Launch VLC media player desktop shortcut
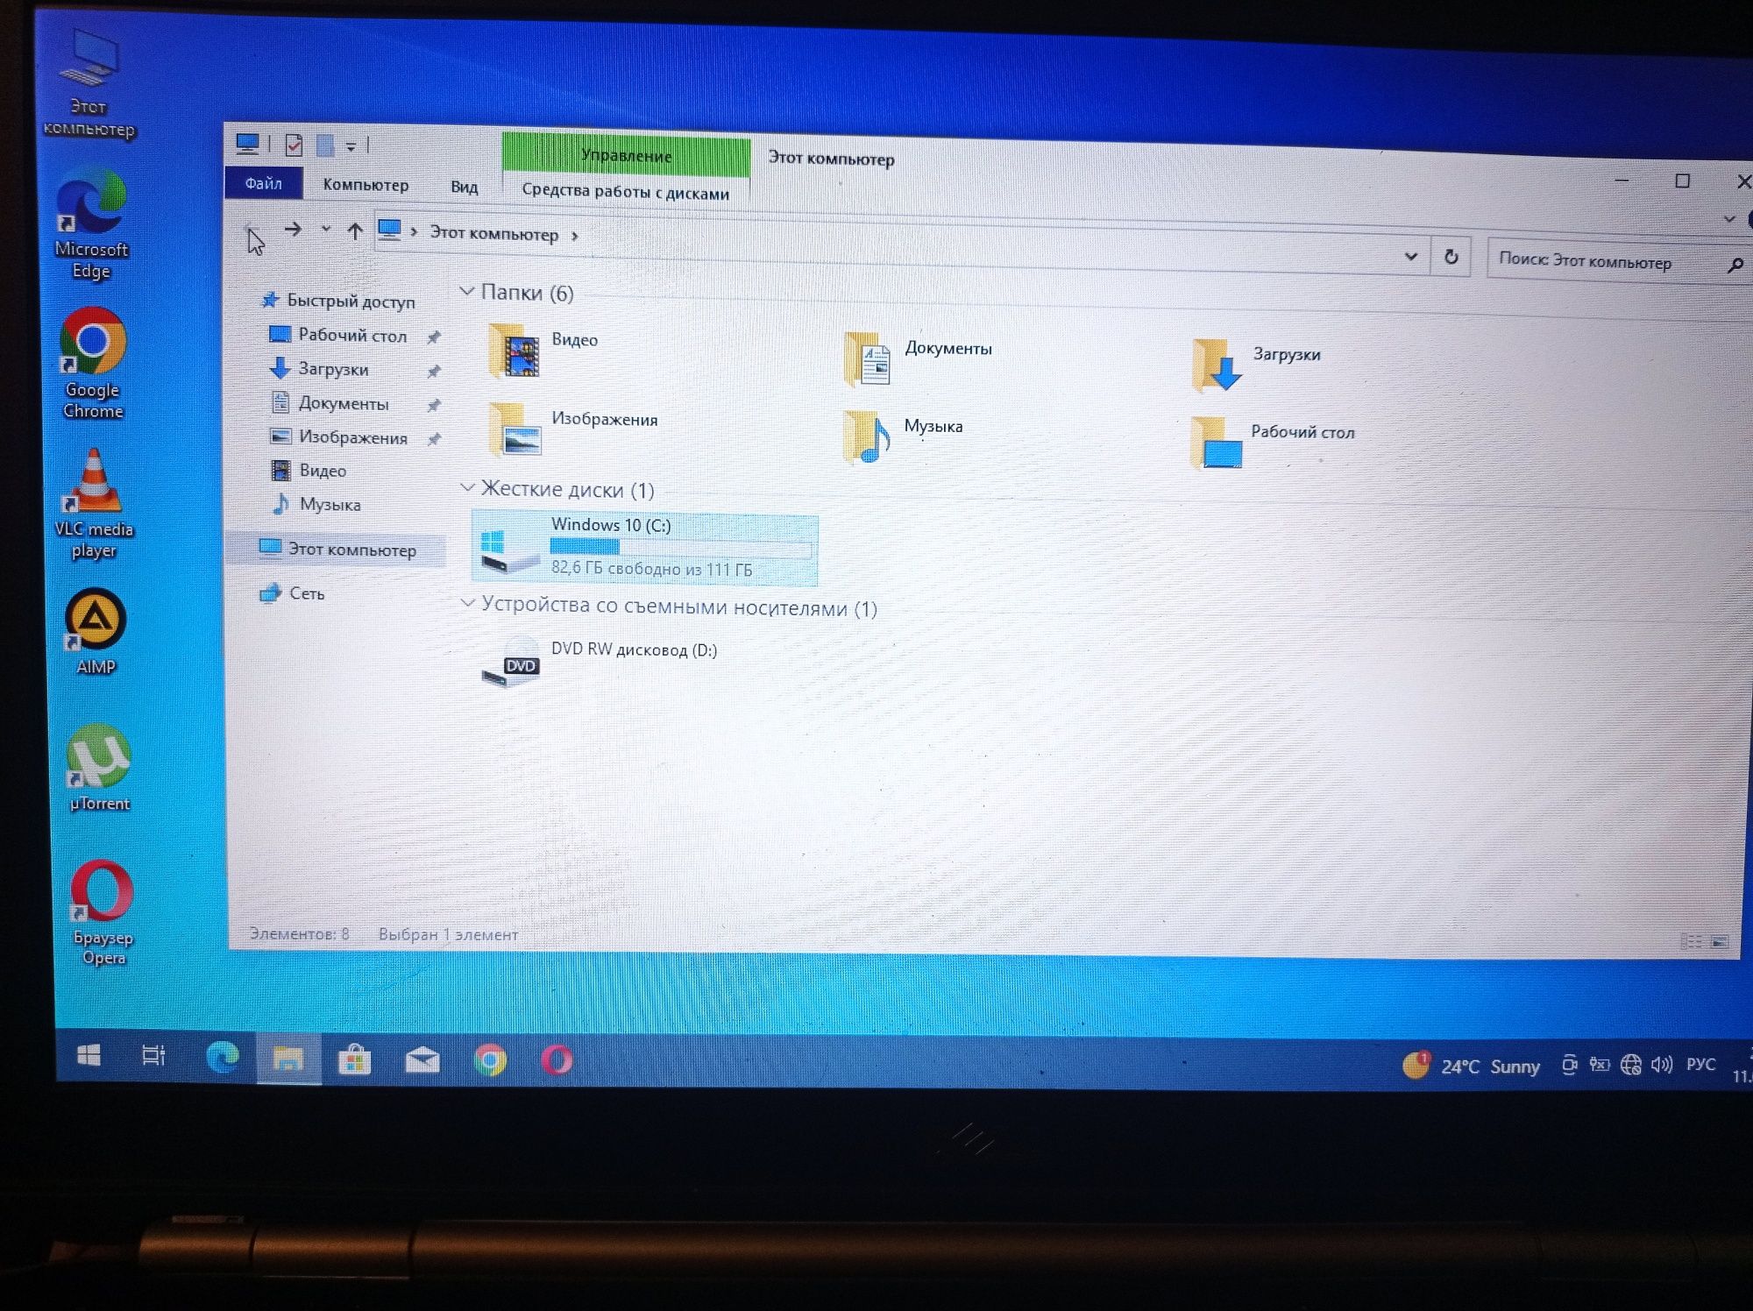1753x1311 pixels. pyautogui.click(x=94, y=503)
